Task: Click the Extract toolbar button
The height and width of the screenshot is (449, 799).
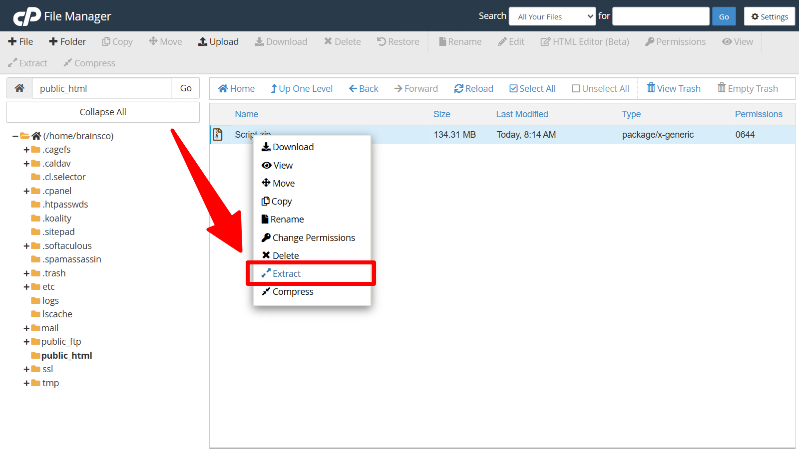Action: coord(27,63)
